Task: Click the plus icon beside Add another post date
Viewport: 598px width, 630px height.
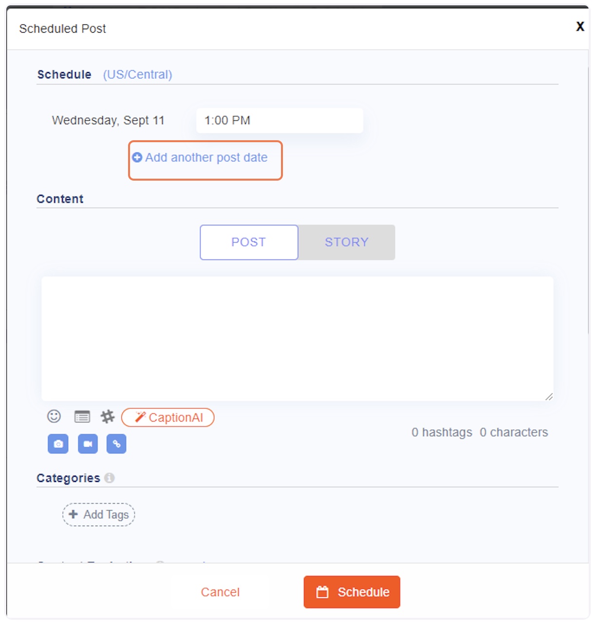Action: (x=137, y=157)
